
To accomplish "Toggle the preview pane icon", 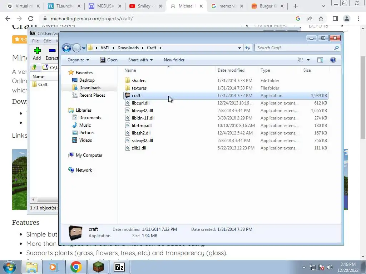I will pyautogui.click(x=320, y=60).
